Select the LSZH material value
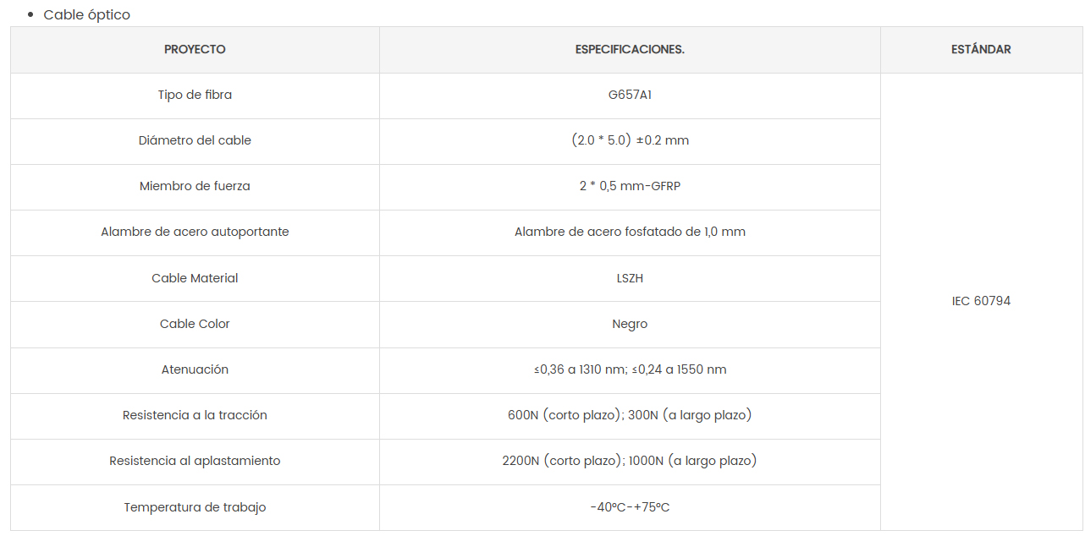The width and height of the screenshot is (1085, 536). [x=630, y=278]
